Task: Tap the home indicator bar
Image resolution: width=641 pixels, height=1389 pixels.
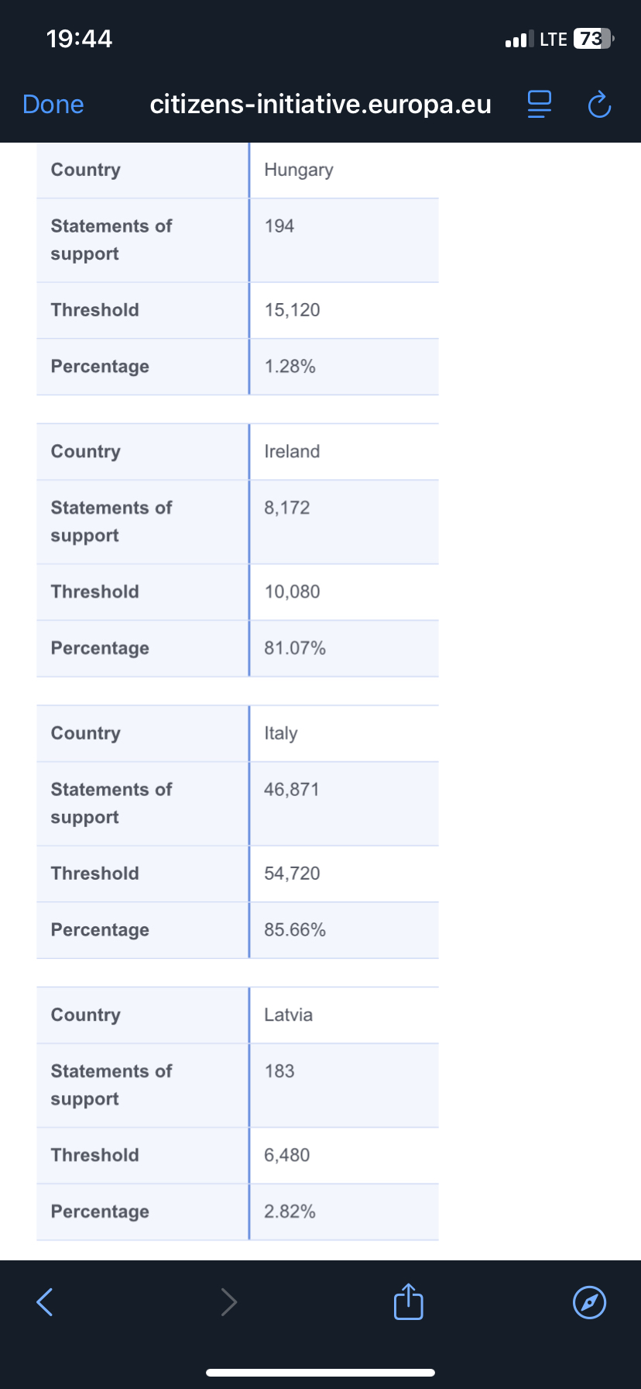Action: [320, 1373]
